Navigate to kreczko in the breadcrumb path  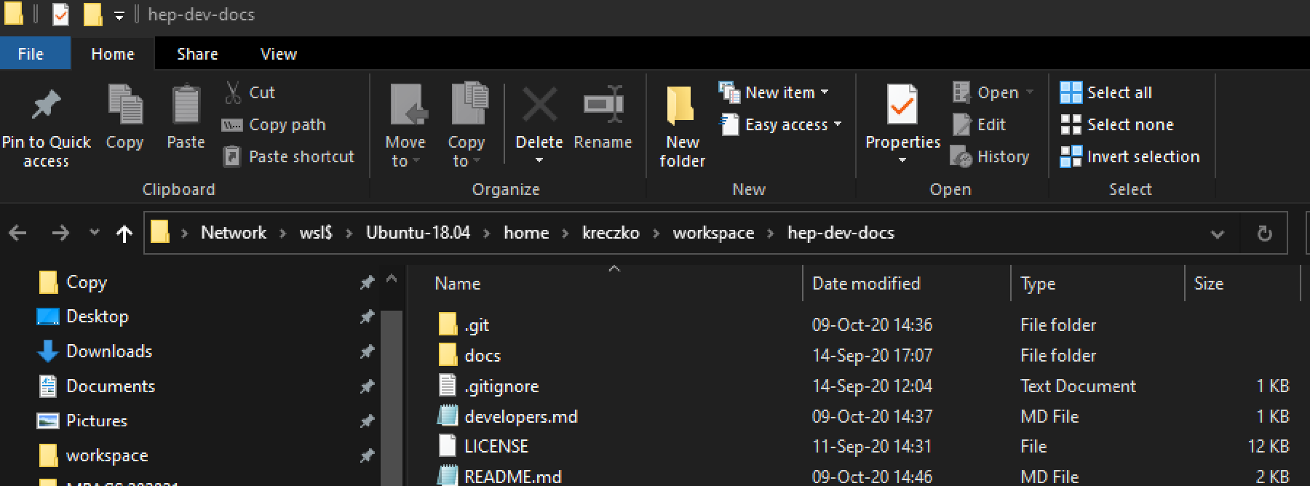click(x=611, y=233)
